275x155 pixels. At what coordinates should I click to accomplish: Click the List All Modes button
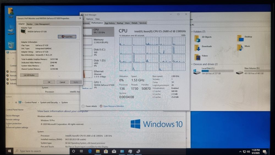[x=29, y=75]
